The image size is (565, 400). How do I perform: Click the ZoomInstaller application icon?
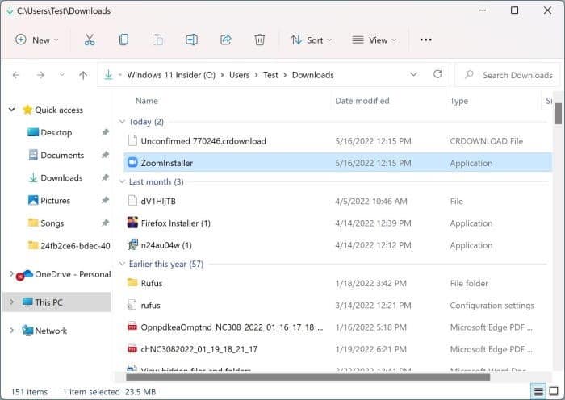(132, 163)
